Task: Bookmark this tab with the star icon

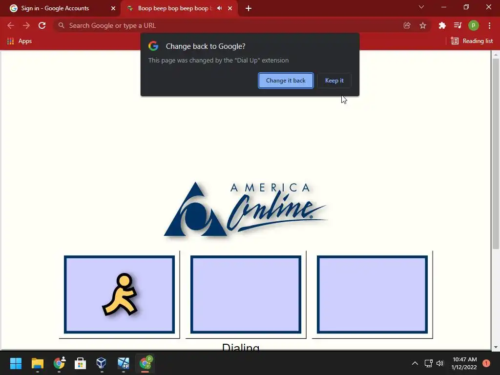Action: [x=423, y=25]
